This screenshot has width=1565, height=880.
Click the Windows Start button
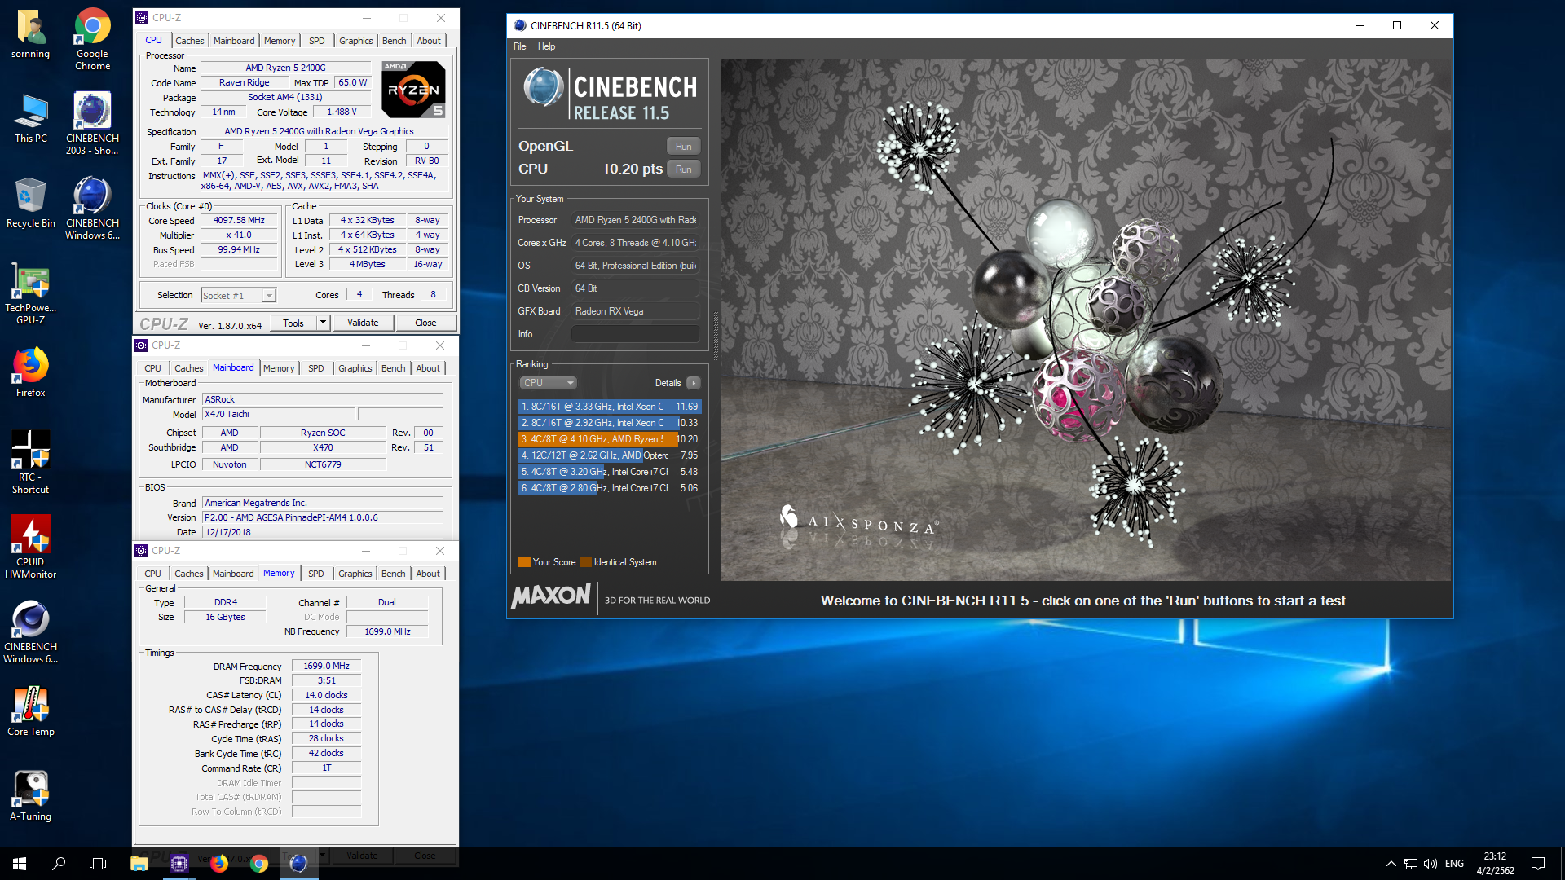[x=20, y=864]
